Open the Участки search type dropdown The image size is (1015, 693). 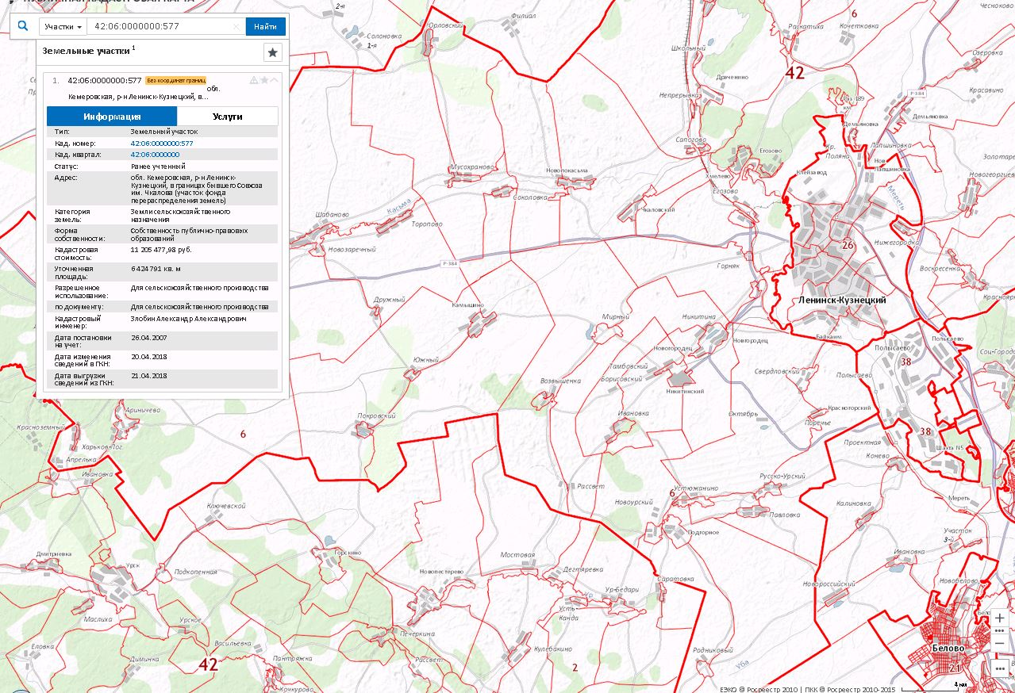[x=63, y=27]
